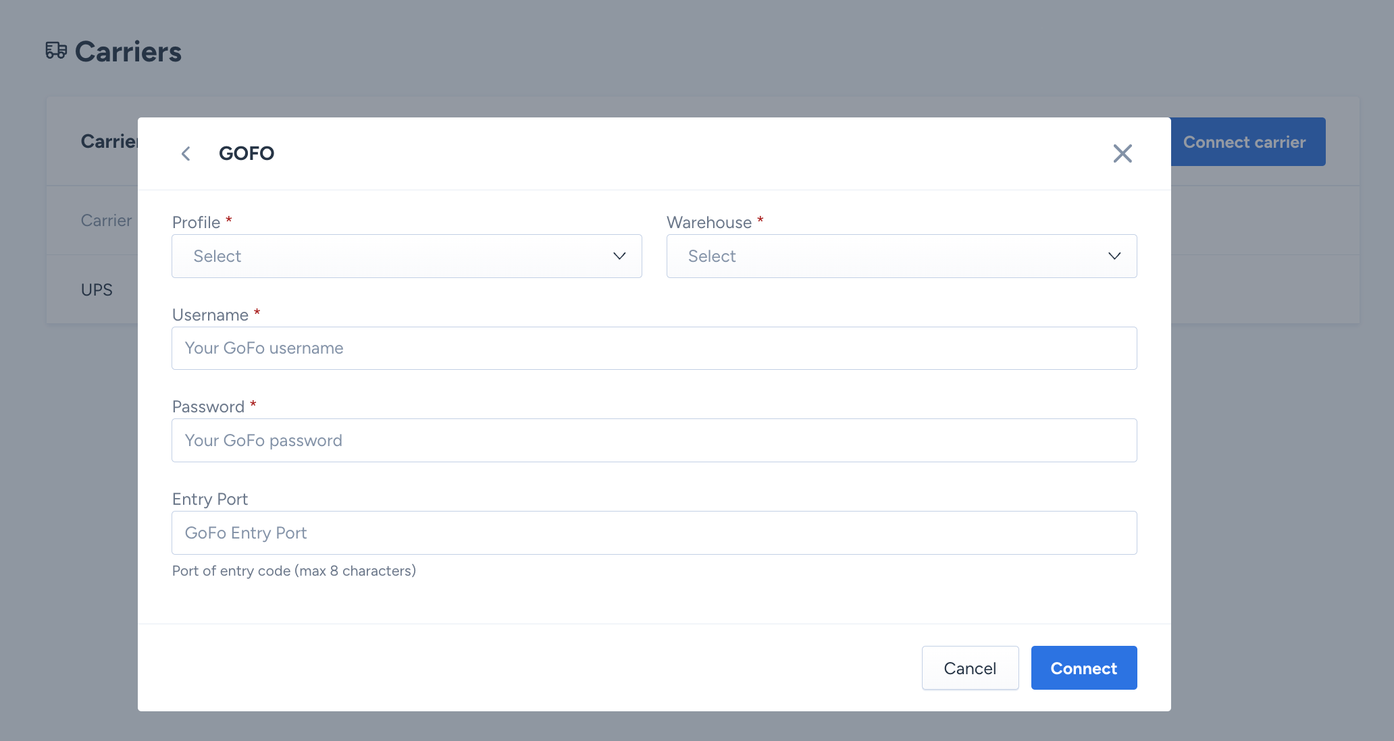
Task: Click the Connect button
Action: (x=1084, y=668)
